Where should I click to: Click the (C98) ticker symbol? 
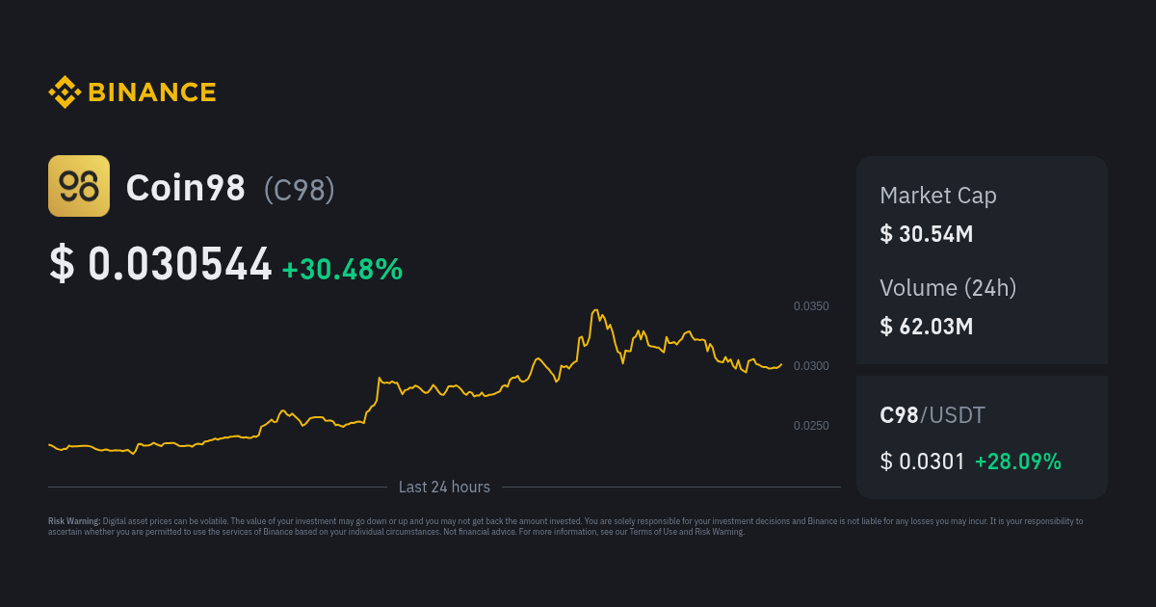300,189
